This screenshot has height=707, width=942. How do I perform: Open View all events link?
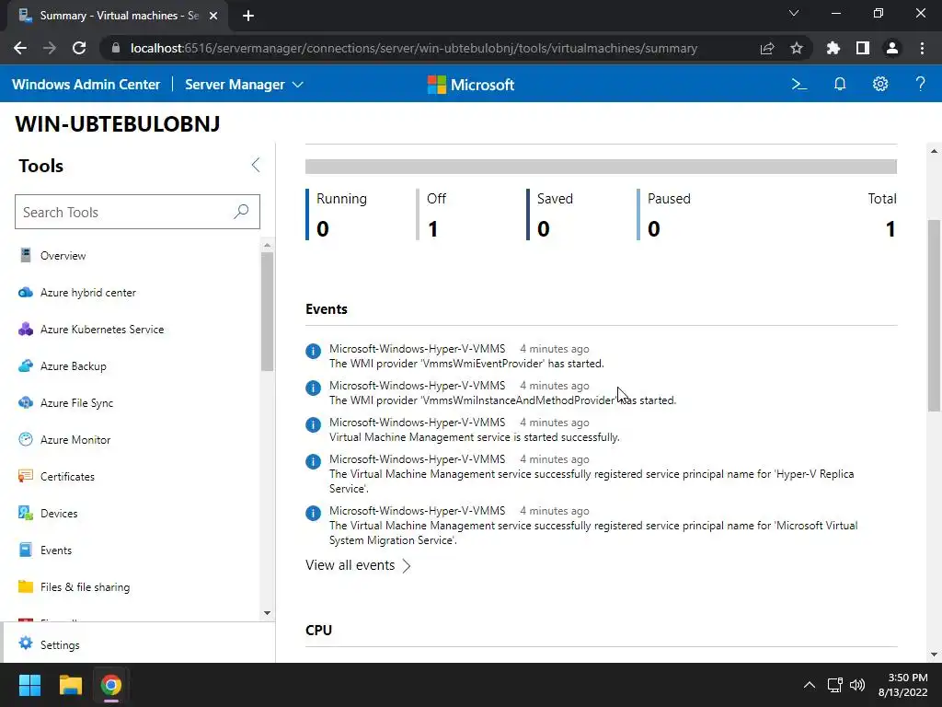pos(358,566)
